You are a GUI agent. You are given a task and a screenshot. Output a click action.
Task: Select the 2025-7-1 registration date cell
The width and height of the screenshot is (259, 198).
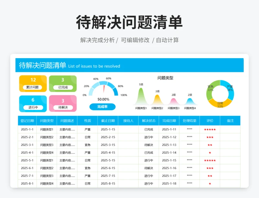click(x=27, y=176)
